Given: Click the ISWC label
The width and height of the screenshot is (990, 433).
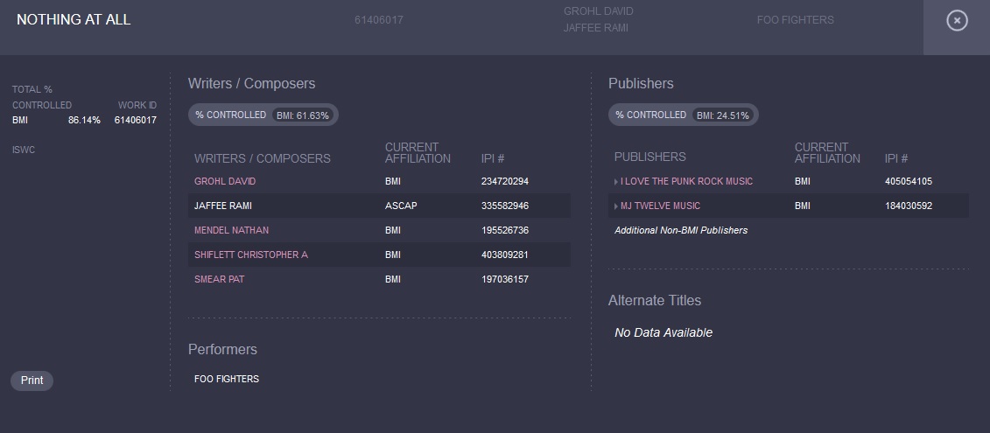Looking at the screenshot, I should [24, 150].
